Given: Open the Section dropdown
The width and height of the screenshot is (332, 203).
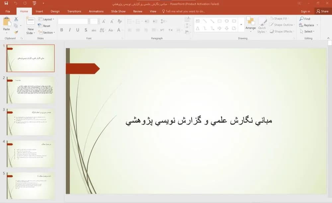Looking at the screenshot, I should pyautogui.click(x=46, y=32).
